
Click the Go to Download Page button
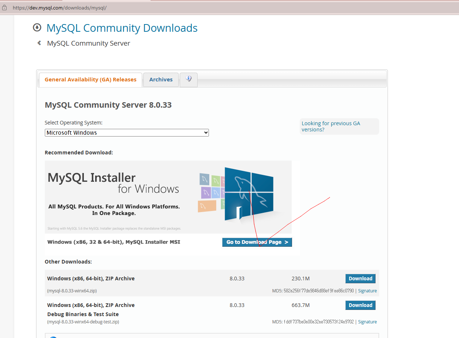click(257, 242)
